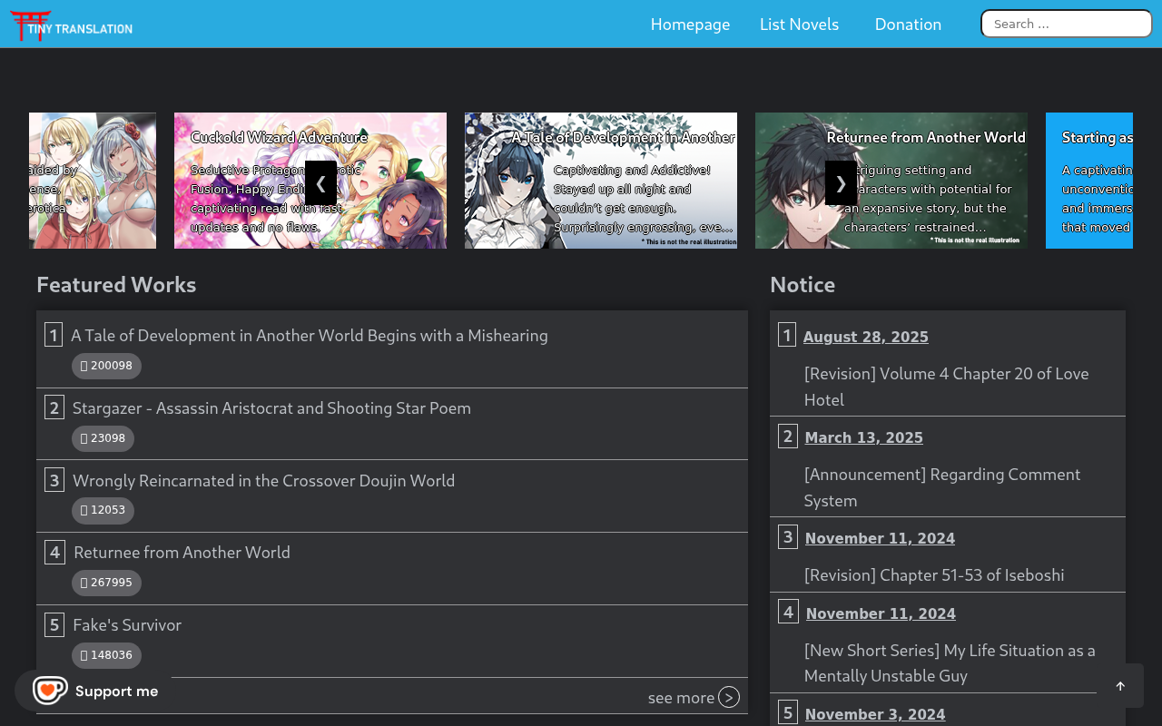Click the Ko-fi cup heart icon
This screenshot has width=1162, height=726.
click(x=50, y=690)
